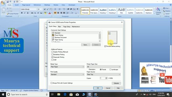Open the Printer Paper Size dropdown
Viewport: 172px width, 97px height.
click(104, 67)
